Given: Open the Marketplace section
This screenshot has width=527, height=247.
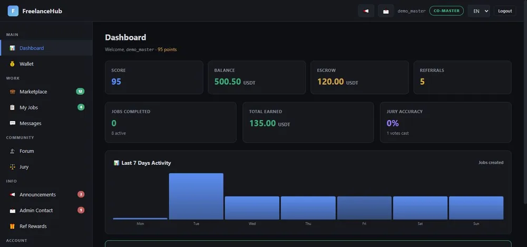Looking at the screenshot, I should pyautogui.click(x=46, y=92).
